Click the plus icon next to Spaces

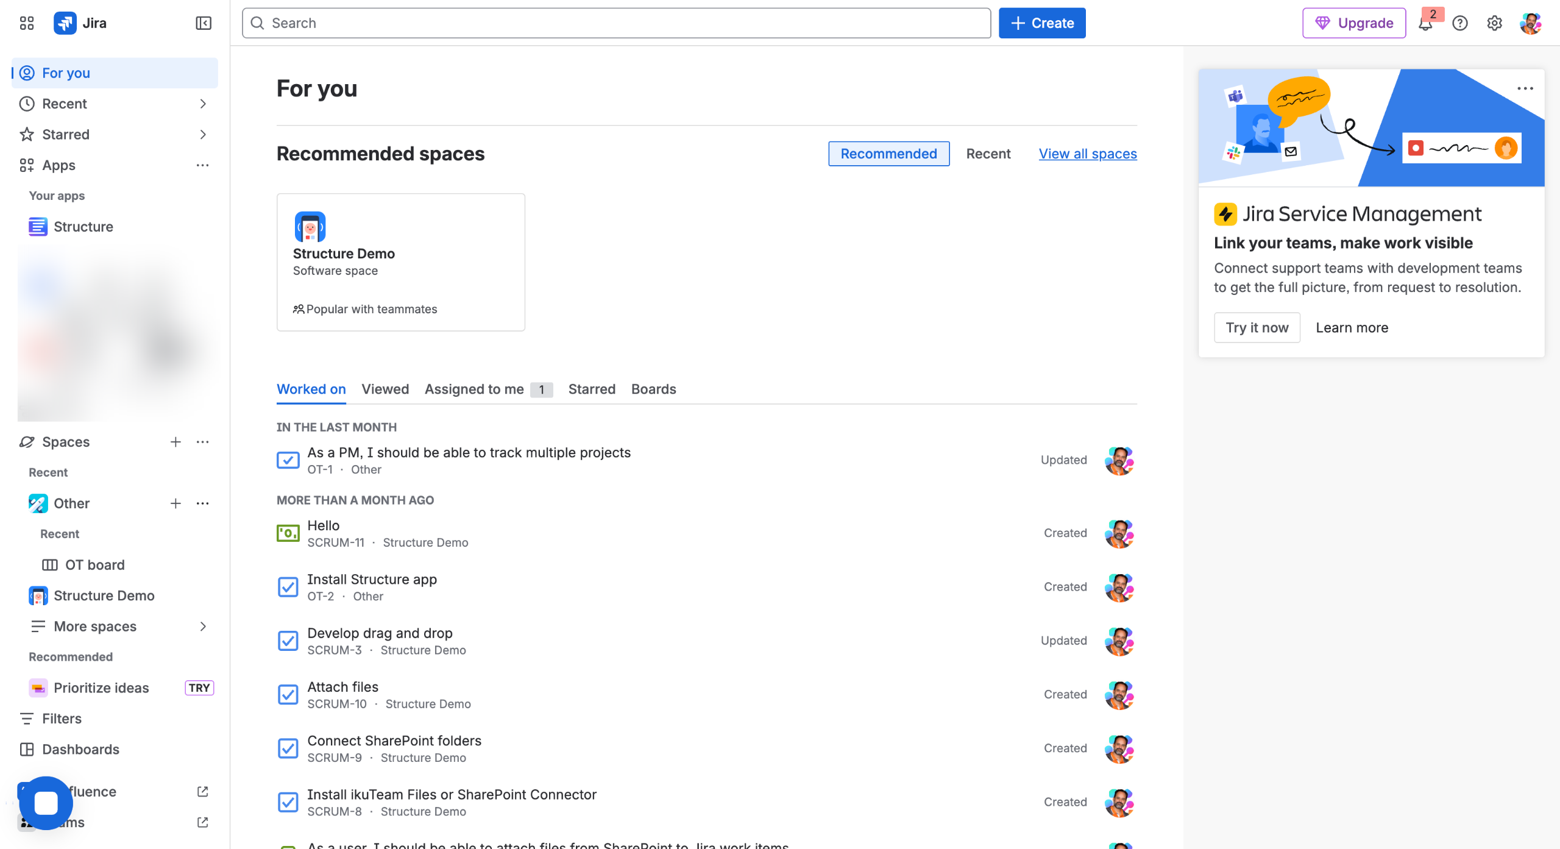175,442
